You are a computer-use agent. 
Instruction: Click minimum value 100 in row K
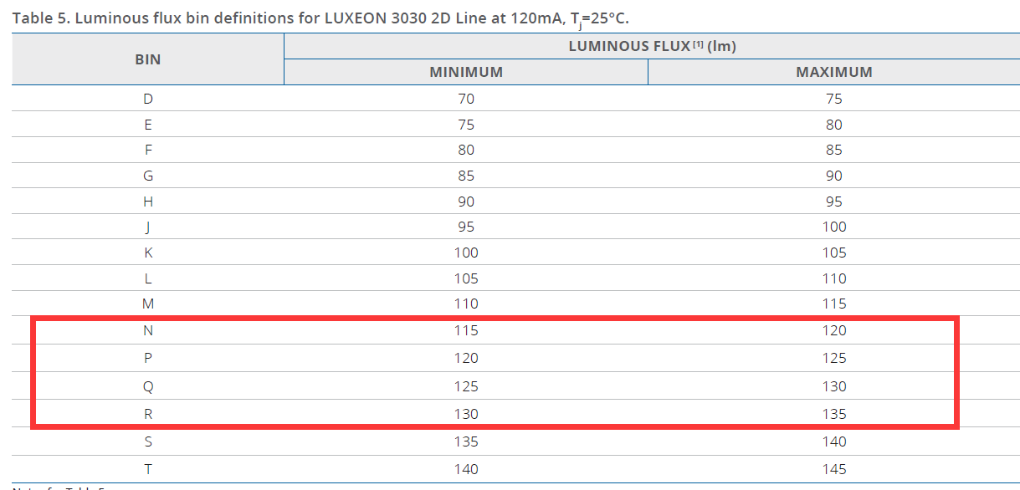pos(466,253)
